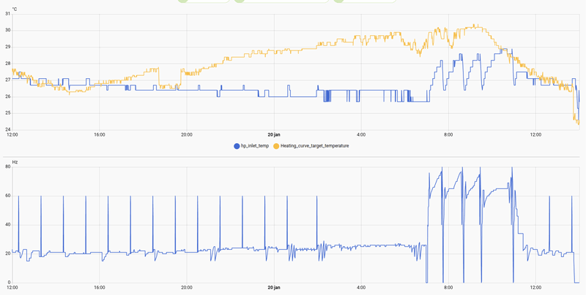Select the 40 value on Hz axis
The image size is (586, 295).
coord(8,225)
